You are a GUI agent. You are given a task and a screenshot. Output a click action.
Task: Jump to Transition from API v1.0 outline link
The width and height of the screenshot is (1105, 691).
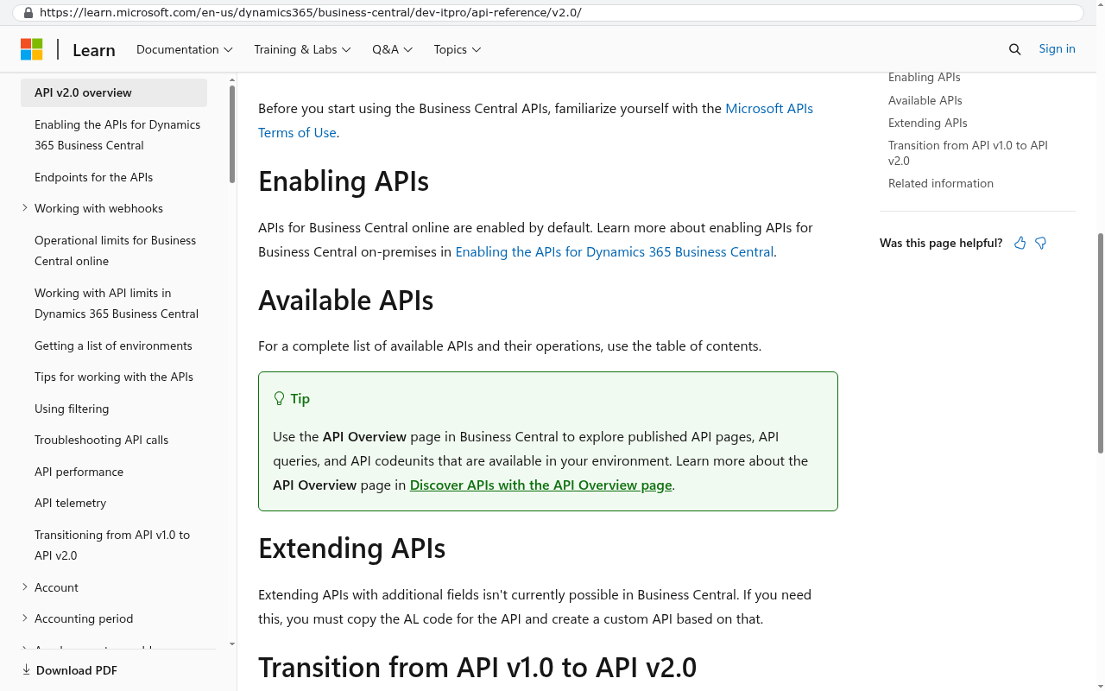tap(968, 153)
